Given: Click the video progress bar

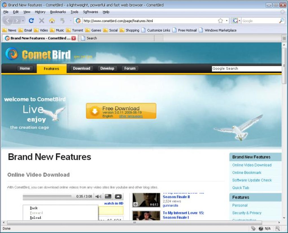Looking at the screenshot, I should 47,196.
